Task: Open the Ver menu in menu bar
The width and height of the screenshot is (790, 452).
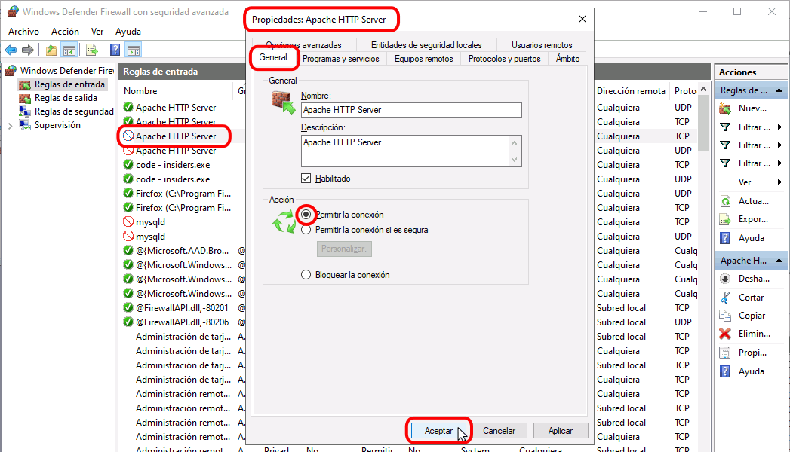Action: coord(97,31)
